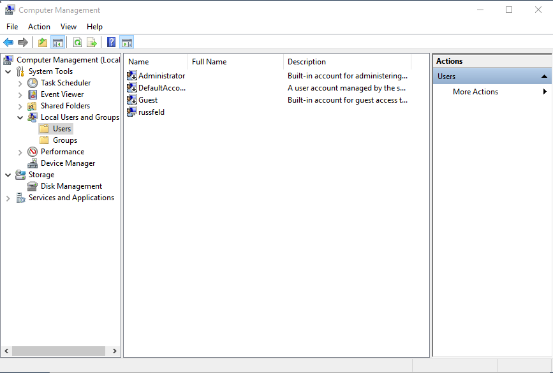Click the tree pane horizontal scrollbar

pos(59,351)
